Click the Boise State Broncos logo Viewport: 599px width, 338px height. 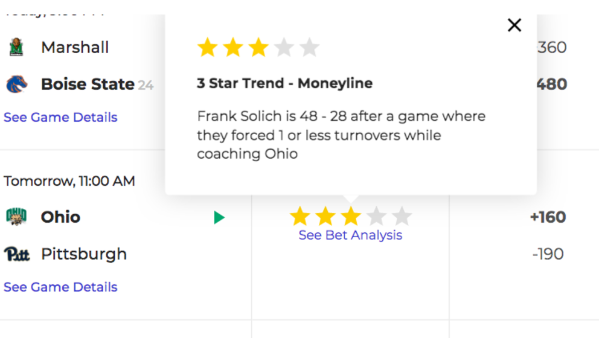coord(17,84)
